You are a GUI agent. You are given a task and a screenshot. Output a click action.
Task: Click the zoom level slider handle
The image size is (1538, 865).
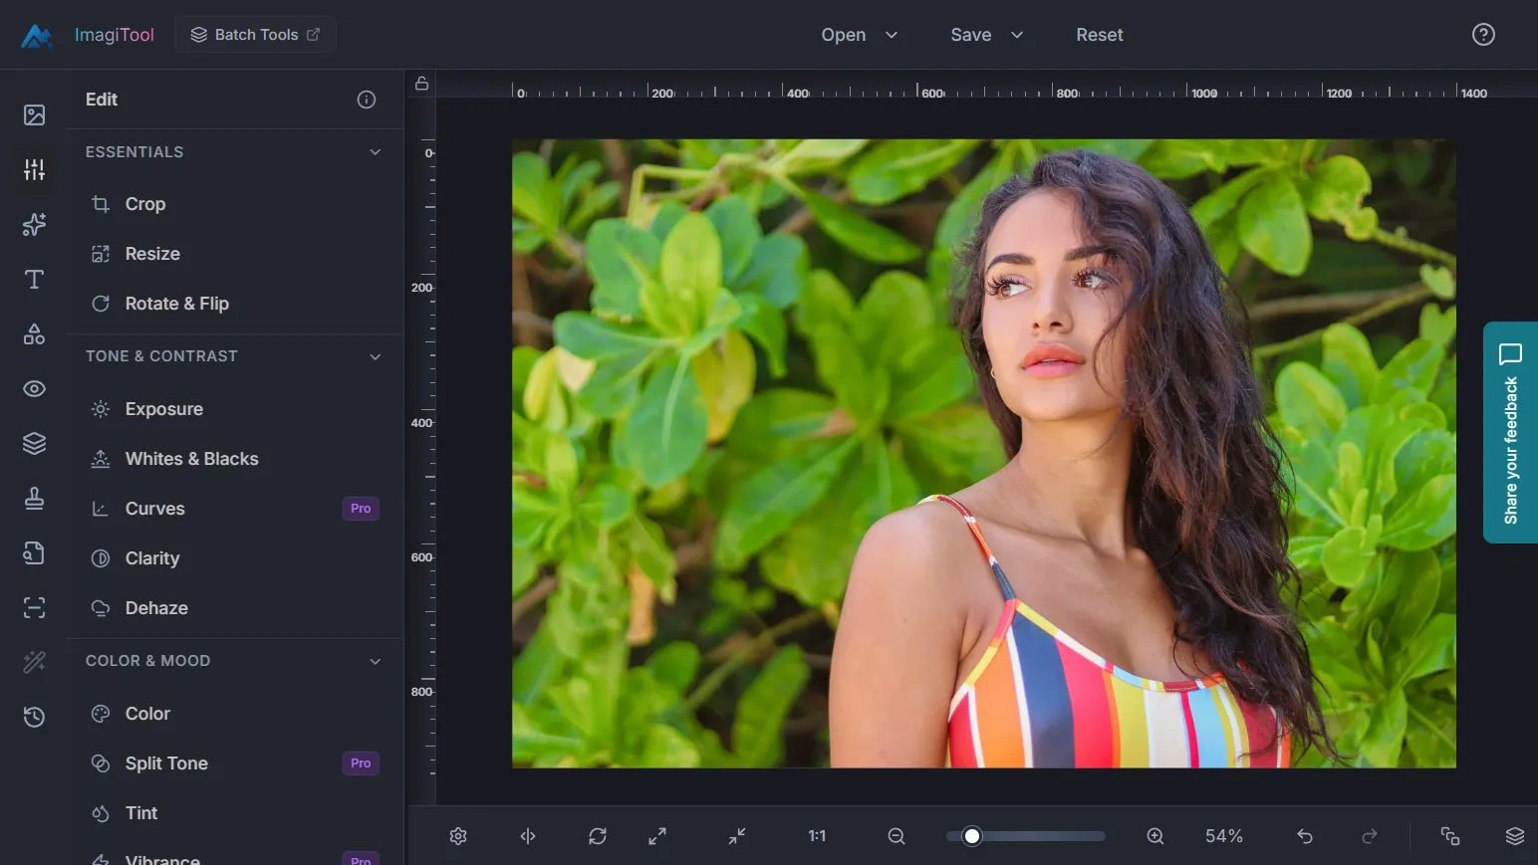pos(972,836)
